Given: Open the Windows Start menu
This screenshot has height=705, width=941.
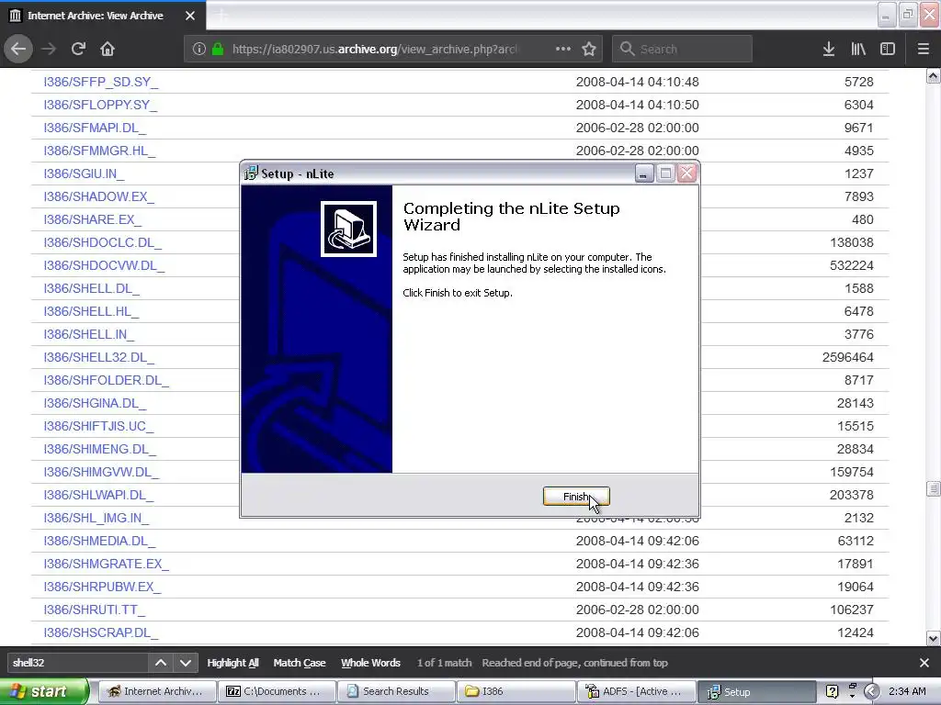Looking at the screenshot, I should pyautogui.click(x=43, y=691).
